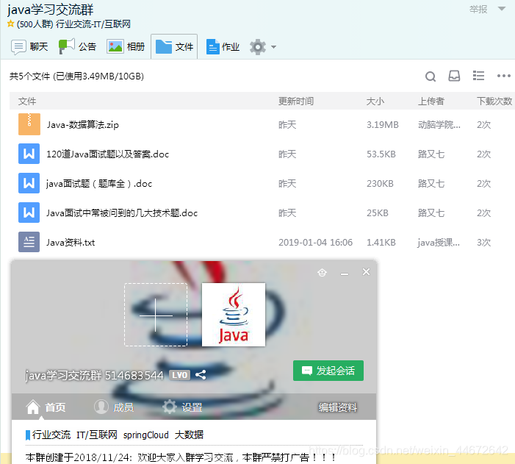
Task: Click the 3.19MB size cell
Action: coord(382,124)
